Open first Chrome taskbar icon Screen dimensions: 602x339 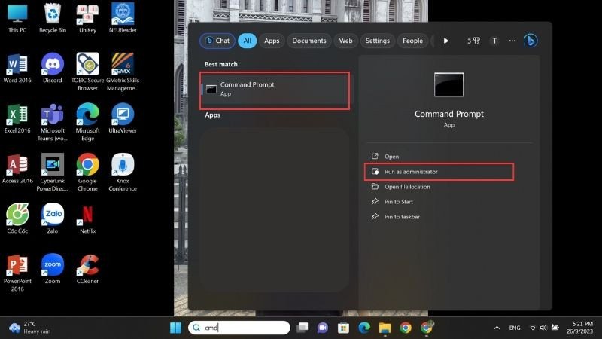pyautogui.click(x=406, y=328)
